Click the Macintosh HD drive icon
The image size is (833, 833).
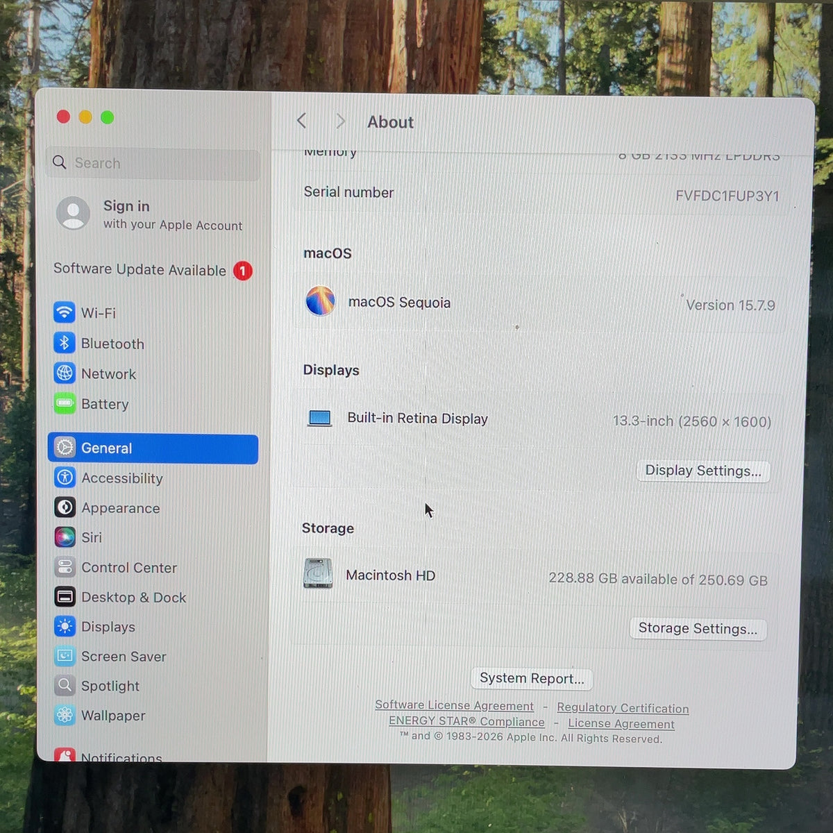318,574
